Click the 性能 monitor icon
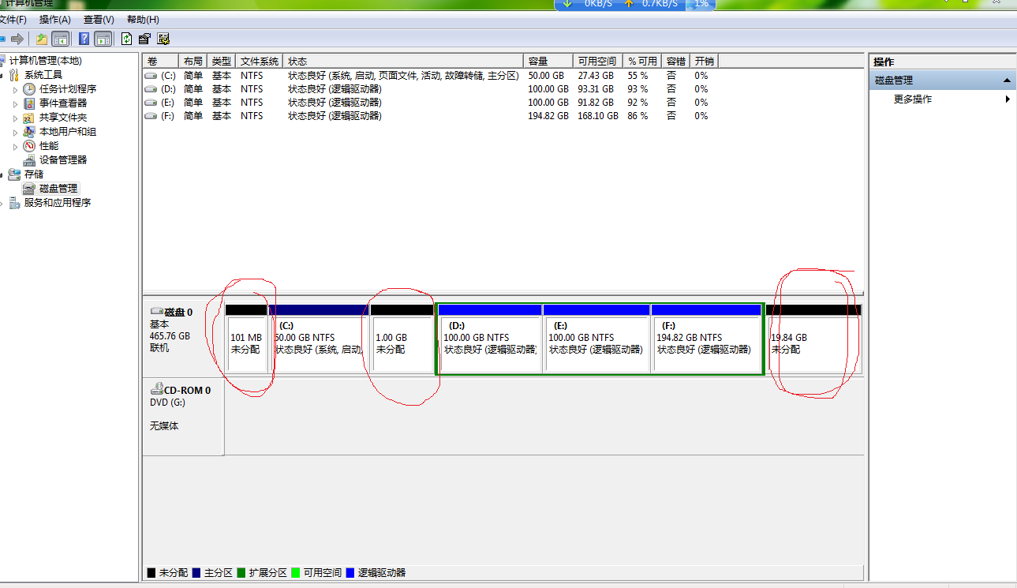Image resolution: width=1017 pixels, height=588 pixels. pyautogui.click(x=29, y=146)
